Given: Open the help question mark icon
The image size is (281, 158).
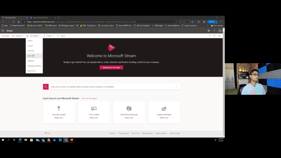Looking at the screenshot, I should [214, 31].
